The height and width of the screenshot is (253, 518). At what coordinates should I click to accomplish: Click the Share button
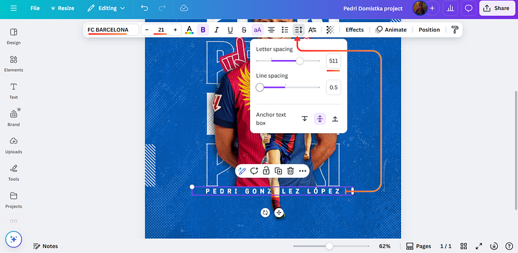[x=497, y=8]
